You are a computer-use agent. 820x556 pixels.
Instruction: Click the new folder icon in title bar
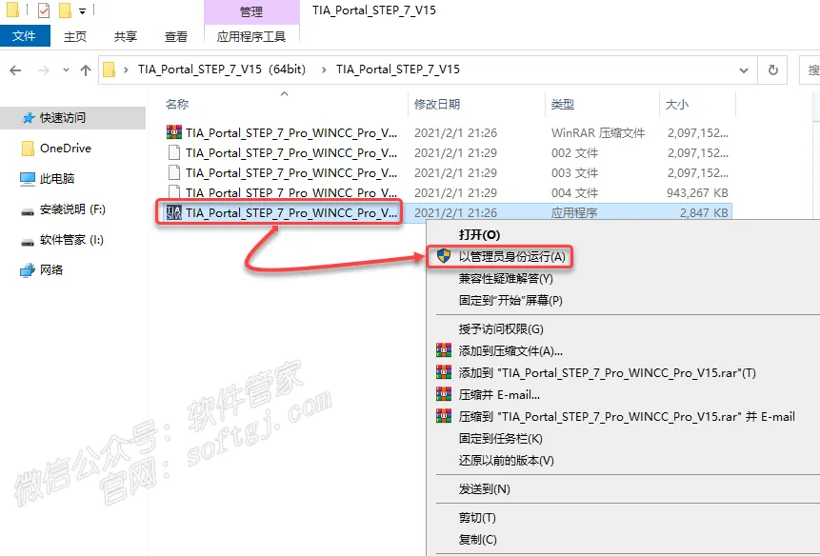click(65, 10)
